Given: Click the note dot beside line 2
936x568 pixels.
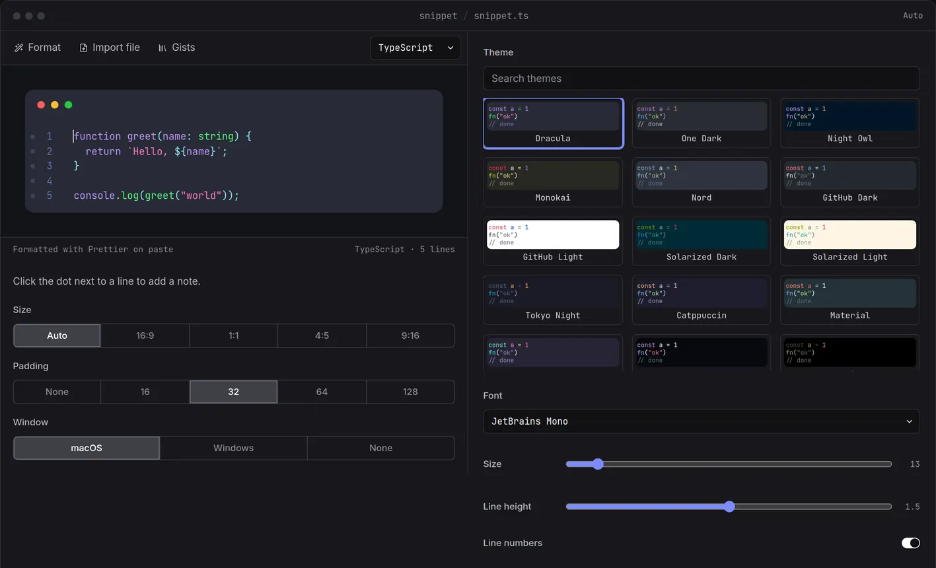Looking at the screenshot, I should 32,151.
